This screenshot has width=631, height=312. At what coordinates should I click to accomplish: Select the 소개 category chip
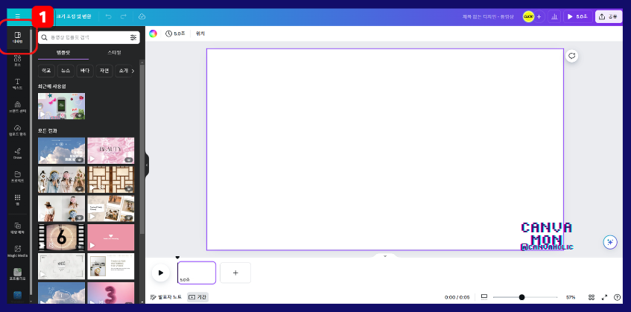coord(122,71)
